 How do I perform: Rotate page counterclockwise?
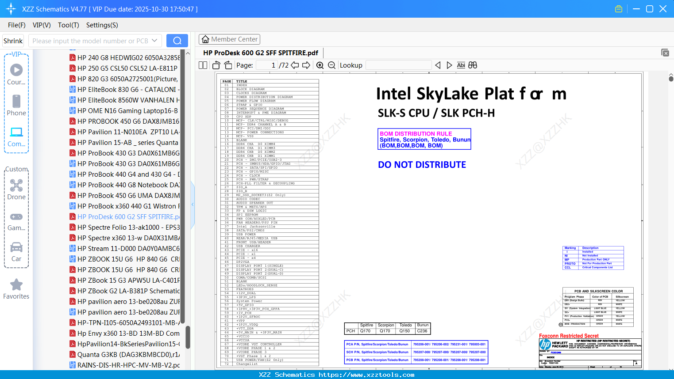(x=216, y=65)
